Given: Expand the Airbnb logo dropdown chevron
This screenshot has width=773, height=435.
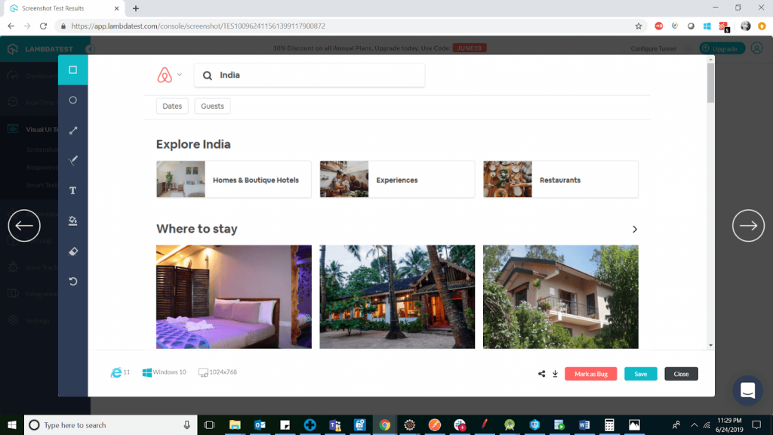Looking at the screenshot, I should click(180, 75).
